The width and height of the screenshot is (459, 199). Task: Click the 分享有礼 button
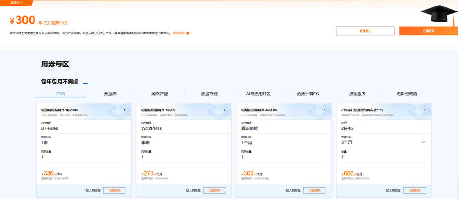pyautogui.click(x=365, y=31)
